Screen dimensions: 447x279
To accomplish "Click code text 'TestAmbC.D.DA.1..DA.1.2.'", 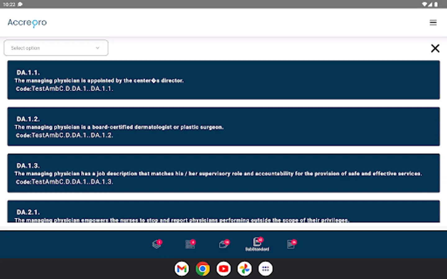I will click(x=72, y=135).
